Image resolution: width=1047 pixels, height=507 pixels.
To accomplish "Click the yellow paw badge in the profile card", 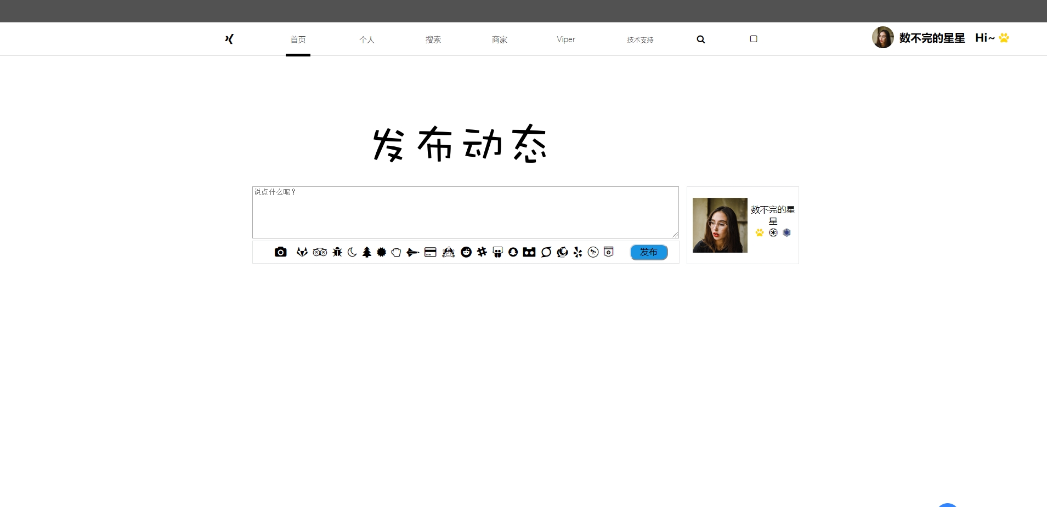I will tap(760, 232).
